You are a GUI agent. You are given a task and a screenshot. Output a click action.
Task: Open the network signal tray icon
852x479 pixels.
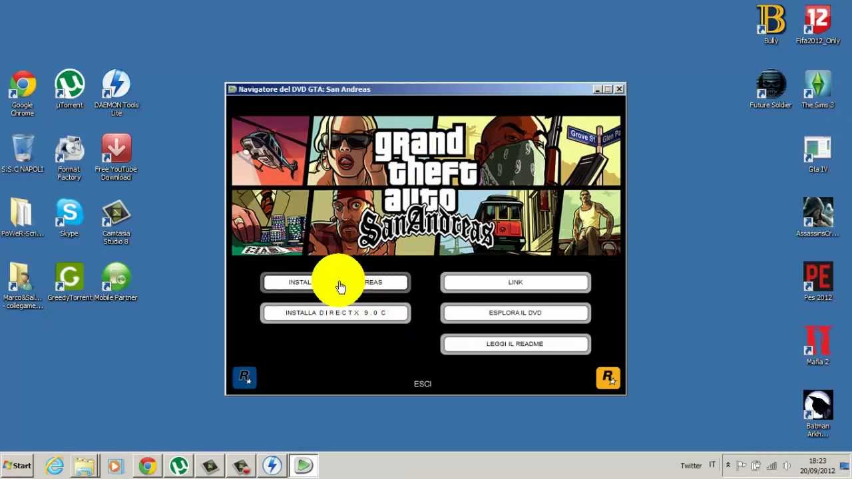pyautogui.click(x=771, y=466)
